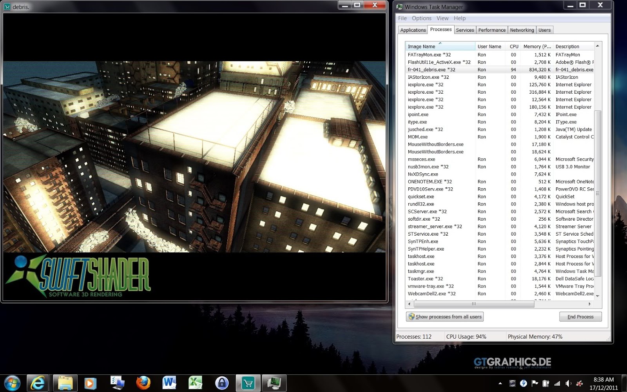Select iexplore.exe using 316,884 K memory

click(500, 92)
